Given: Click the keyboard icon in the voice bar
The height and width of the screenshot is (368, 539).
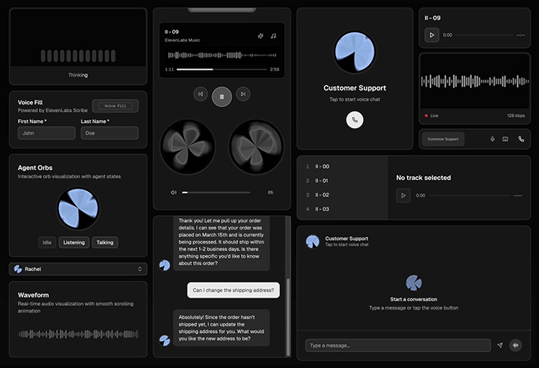Looking at the screenshot, I should pyautogui.click(x=505, y=139).
